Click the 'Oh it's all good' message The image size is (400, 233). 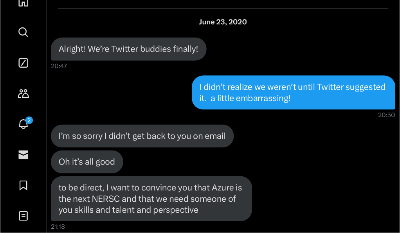(x=87, y=162)
